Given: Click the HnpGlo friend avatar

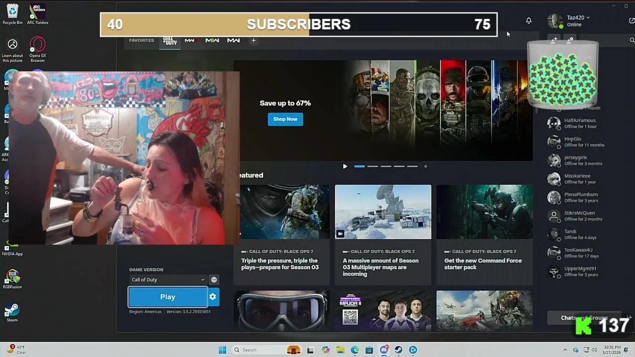Looking at the screenshot, I should tap(554, 142).
